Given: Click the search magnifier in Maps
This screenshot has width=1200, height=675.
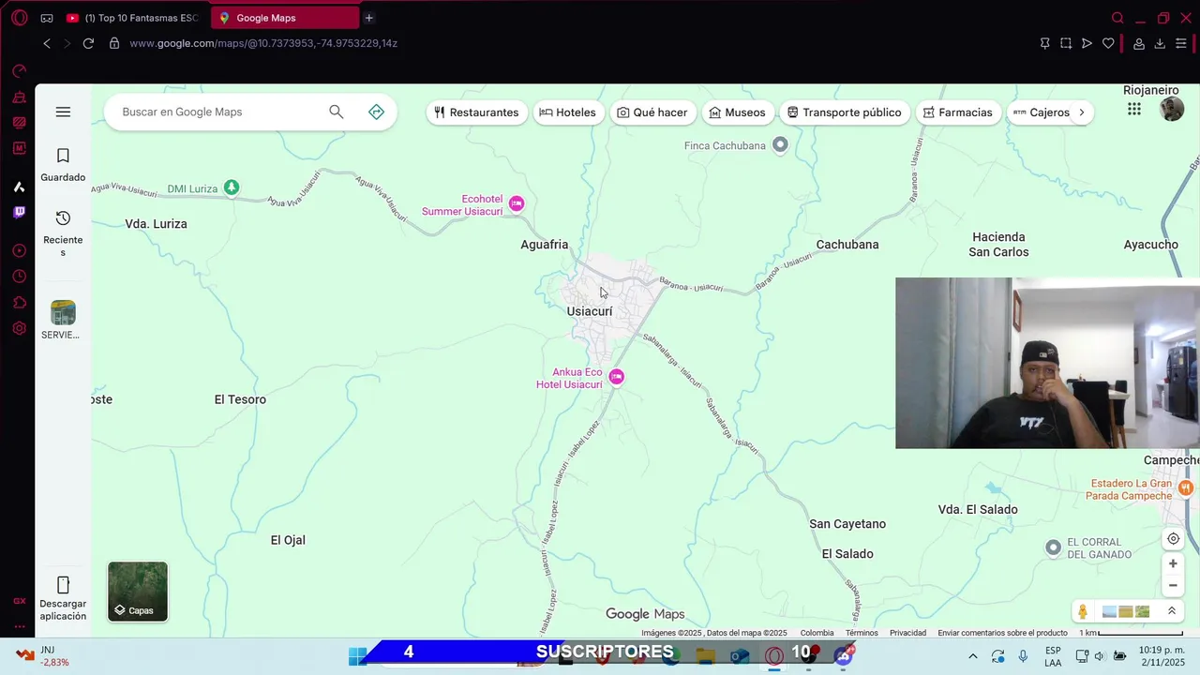Looking at the screenshot, I should click(x=337, y=112).
